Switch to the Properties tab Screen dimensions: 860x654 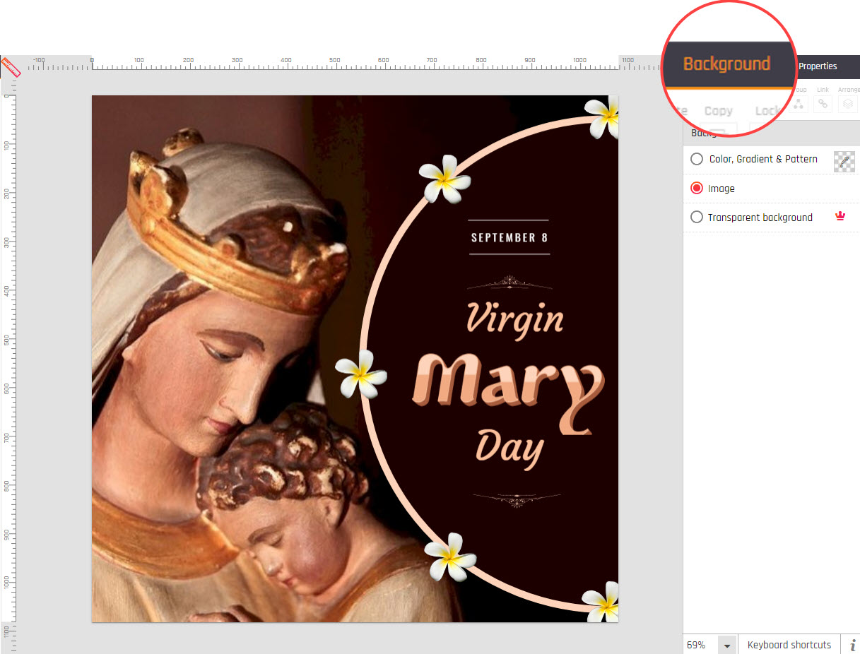(818, 66)
